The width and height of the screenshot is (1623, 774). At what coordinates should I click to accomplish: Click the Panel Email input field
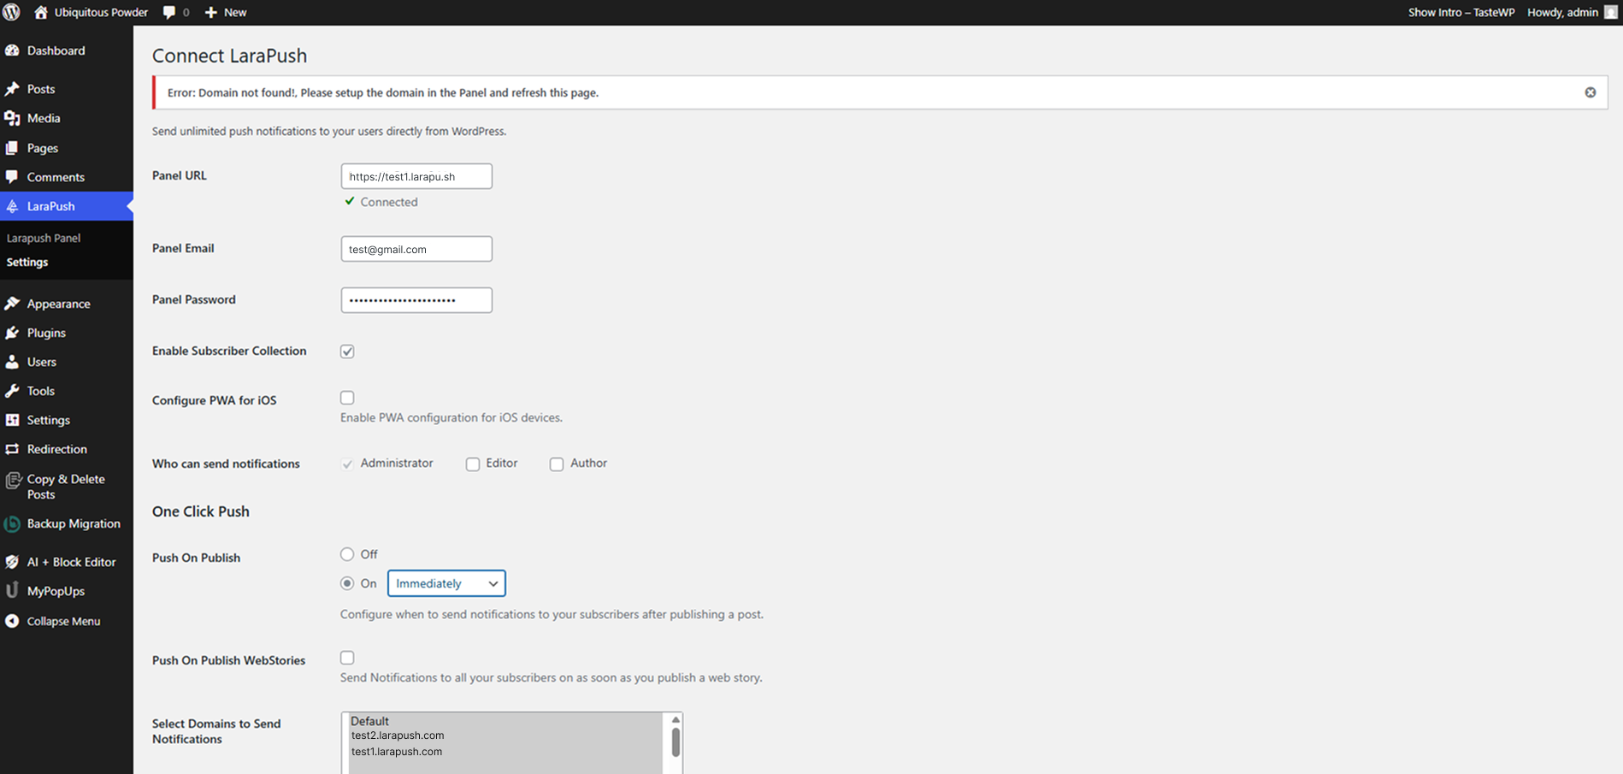[x=416, y=249]
